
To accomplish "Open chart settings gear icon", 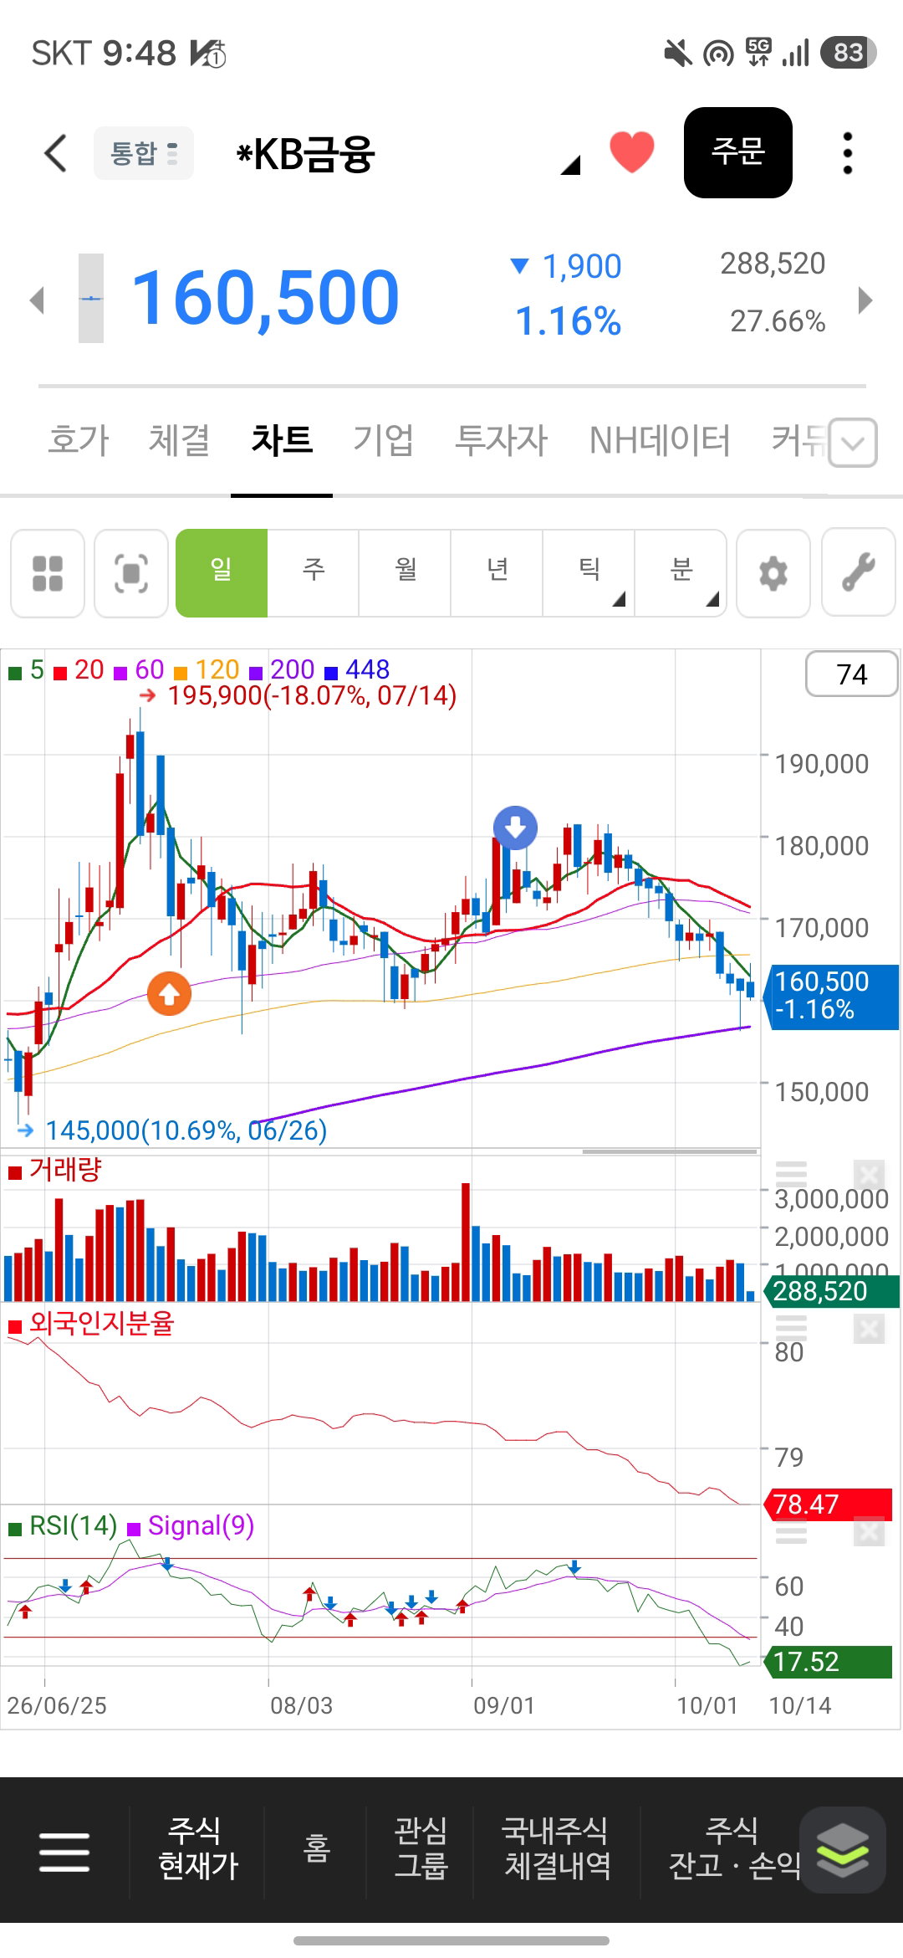I will point(773,573).
